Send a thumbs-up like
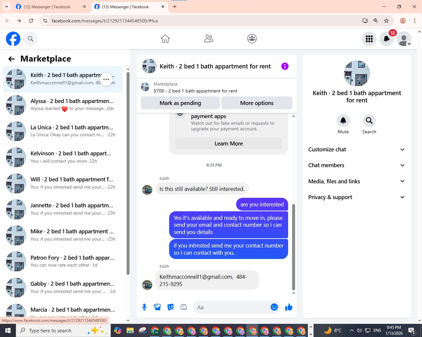Image resolution: width=422 pixels, height=337 pixels. (289, 307)
